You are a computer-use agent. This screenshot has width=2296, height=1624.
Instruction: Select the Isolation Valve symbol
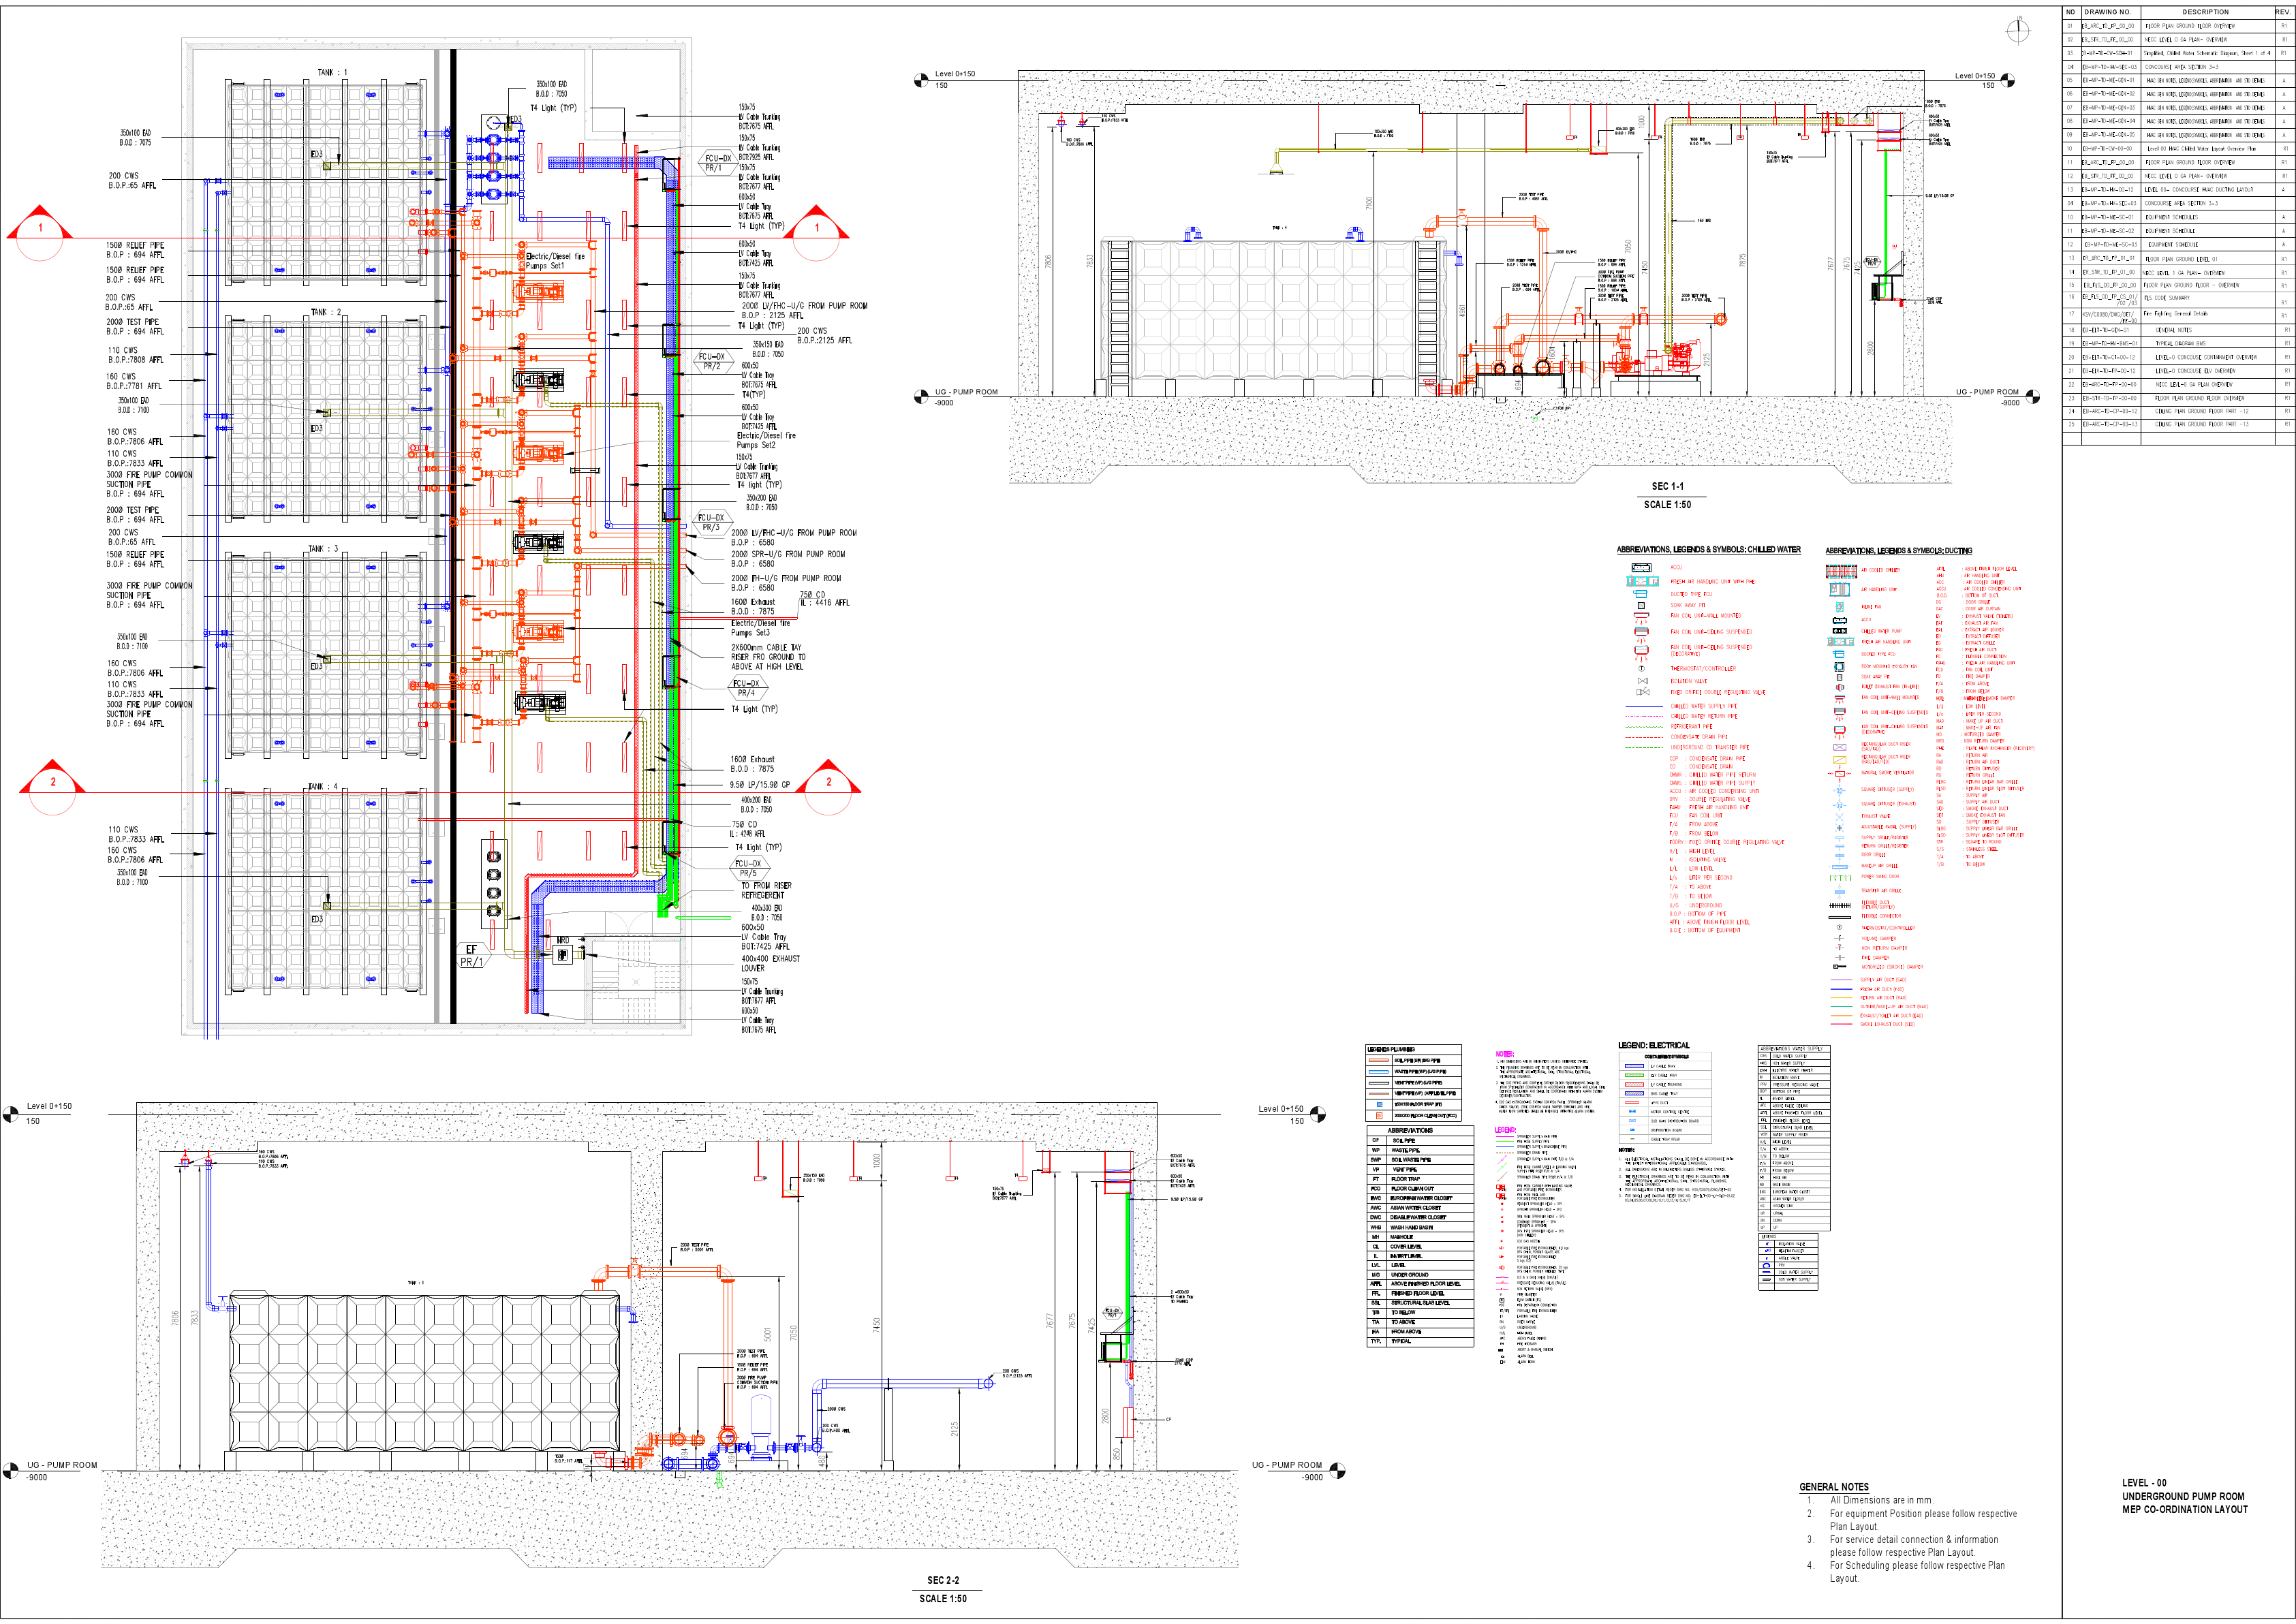coord(1642,681)
